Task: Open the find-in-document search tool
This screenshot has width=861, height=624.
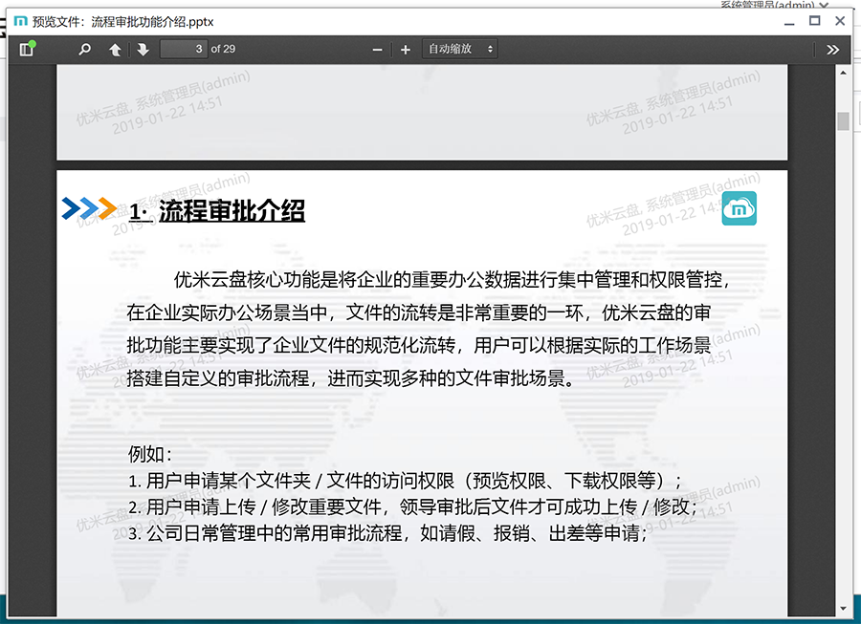Action: point(84,50)
